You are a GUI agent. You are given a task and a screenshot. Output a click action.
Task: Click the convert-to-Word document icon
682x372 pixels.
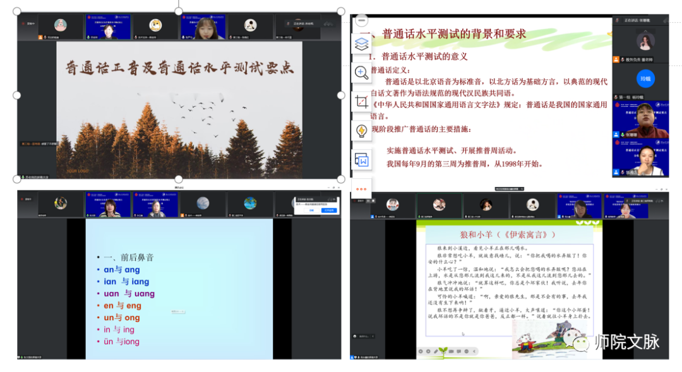[361, 160]
